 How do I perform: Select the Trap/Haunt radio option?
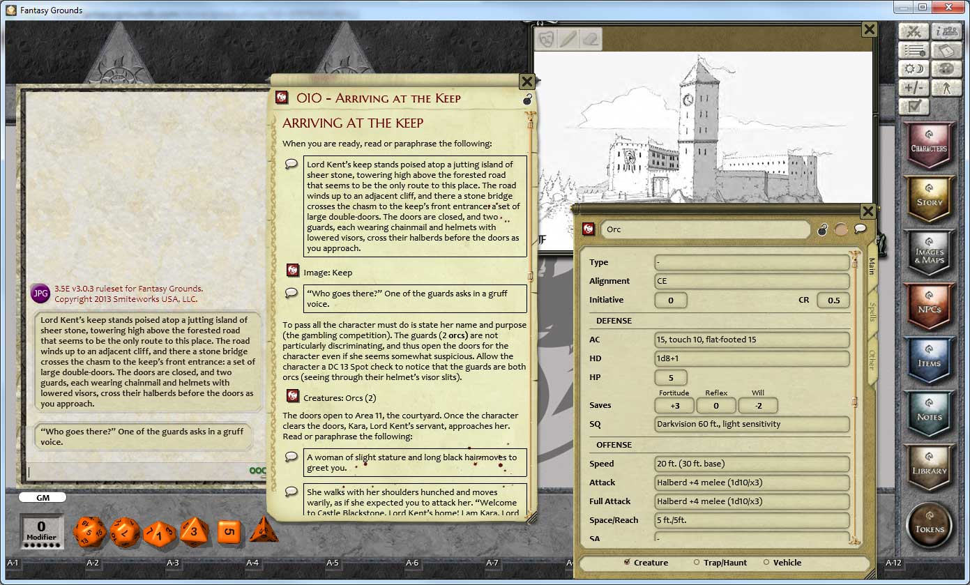697,562
